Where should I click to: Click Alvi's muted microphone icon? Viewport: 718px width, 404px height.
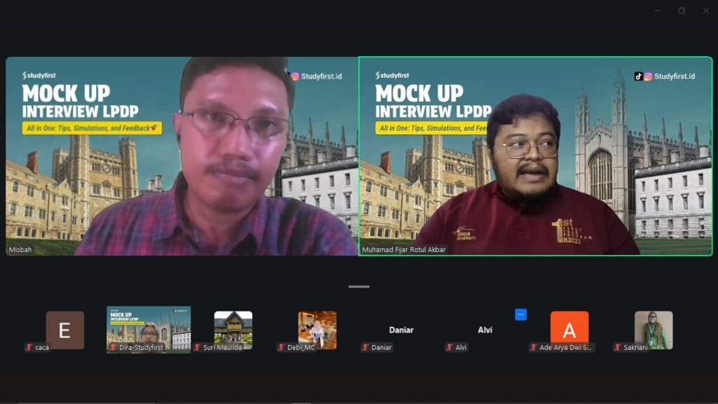pos(449,347)
